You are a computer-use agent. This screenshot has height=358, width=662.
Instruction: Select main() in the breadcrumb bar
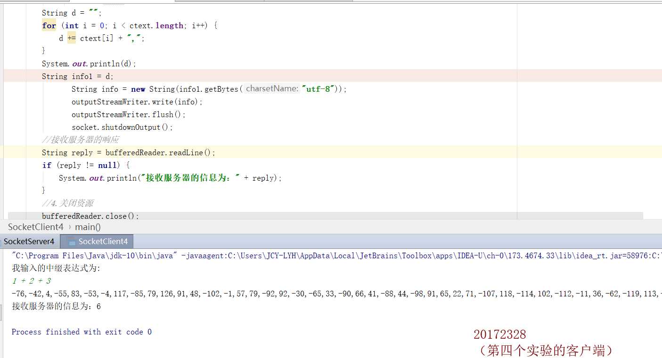[88, 227]
